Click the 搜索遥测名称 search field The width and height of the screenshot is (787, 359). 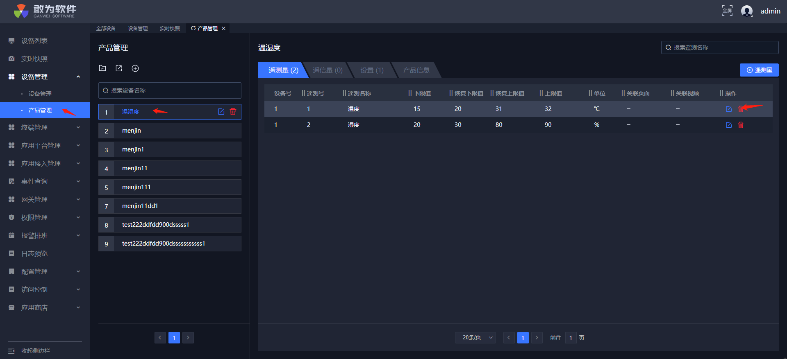coord(720,47)
